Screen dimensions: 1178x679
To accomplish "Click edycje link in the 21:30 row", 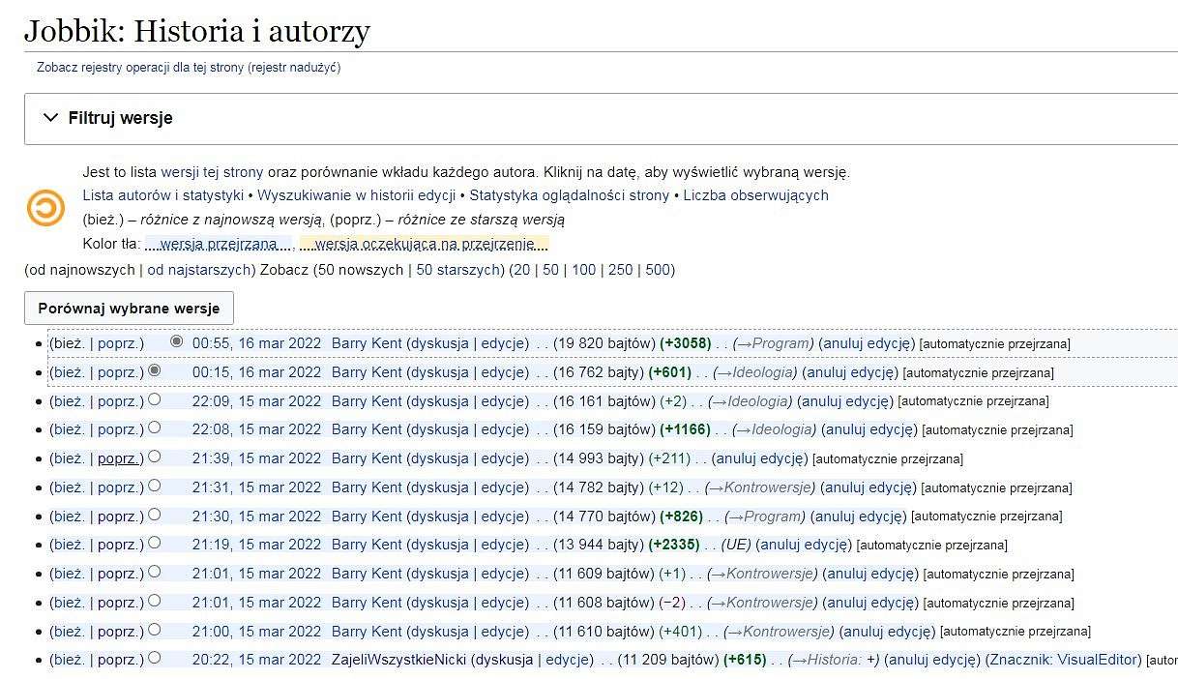I will click(x=503, y=517).
